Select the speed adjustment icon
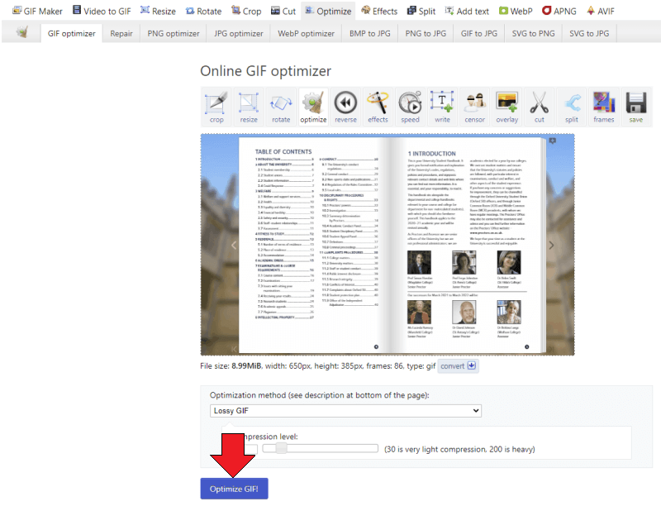This screenshot has width=661, height=506. pyautogui.click(x=410, y=107)
